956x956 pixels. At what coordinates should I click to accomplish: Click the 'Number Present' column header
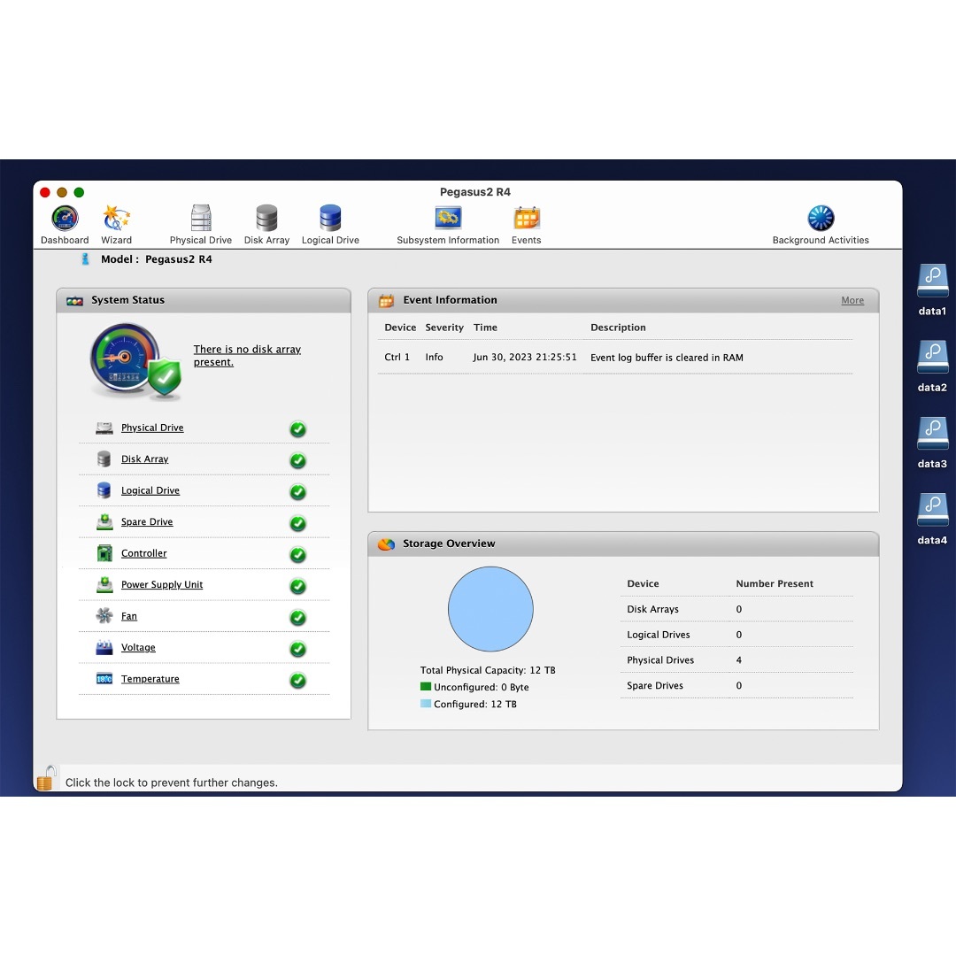pyautogui.click(x=775, y=583)
